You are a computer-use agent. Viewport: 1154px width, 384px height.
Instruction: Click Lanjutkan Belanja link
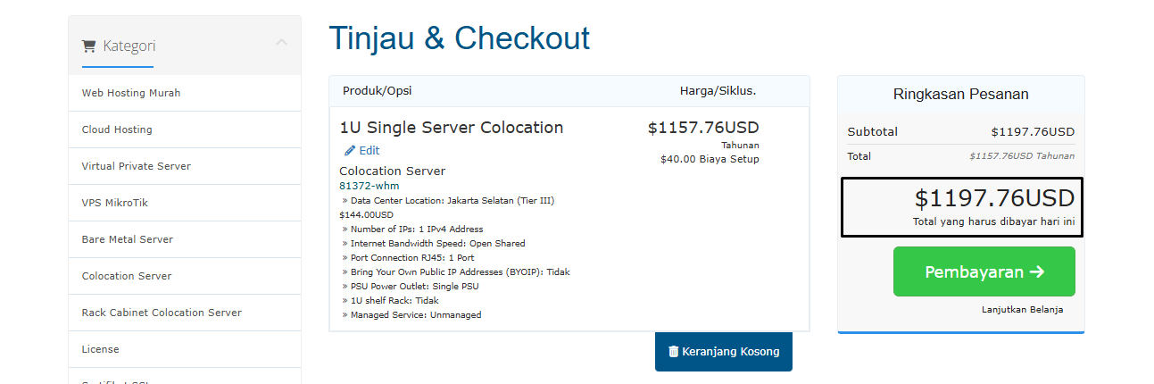tap(1022, 310)
